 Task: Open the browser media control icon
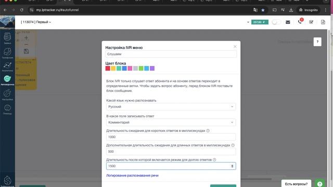(x=283, y=10)
